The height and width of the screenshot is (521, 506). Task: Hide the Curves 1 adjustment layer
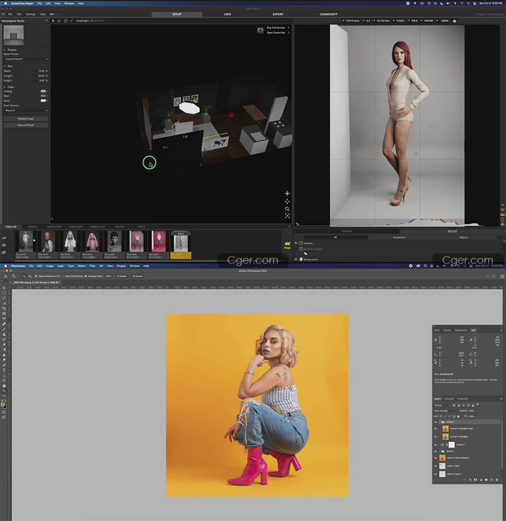(435, 445)
